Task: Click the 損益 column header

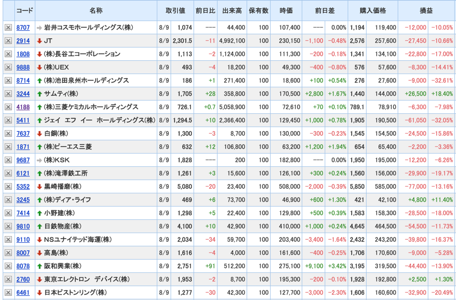Action: point(426,11)
